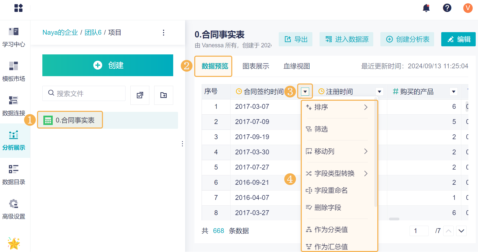Expand the 排序 submenu
478x252 pixels.
click(366, 107)
